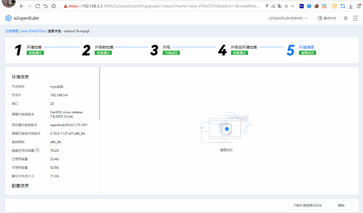Click the node name value mysqldb
This screenshot has height=213, width=363.
pos(57,87)
